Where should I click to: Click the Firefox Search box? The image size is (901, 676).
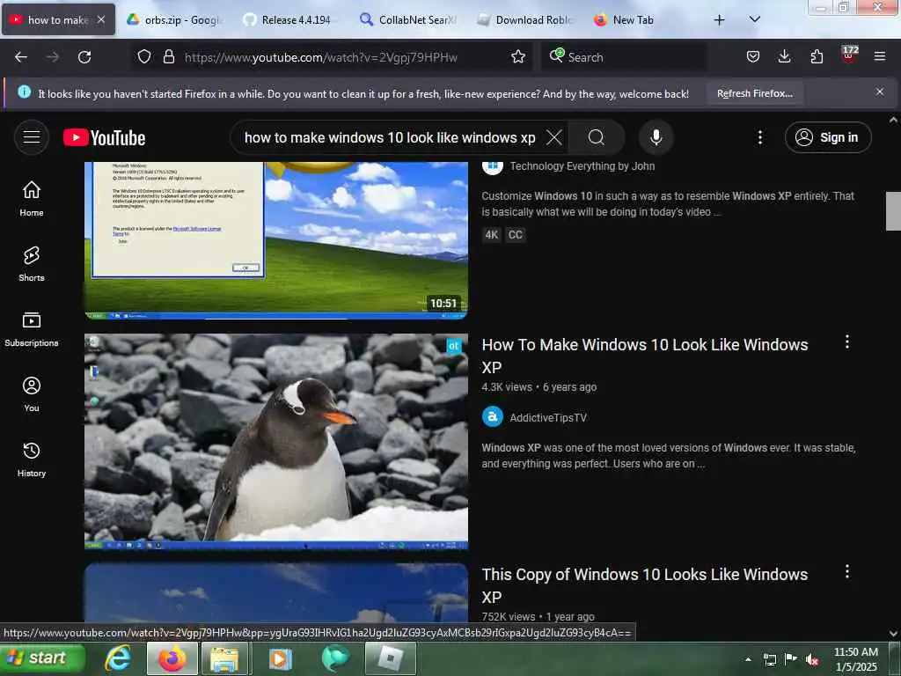click(x=624, y=57)
